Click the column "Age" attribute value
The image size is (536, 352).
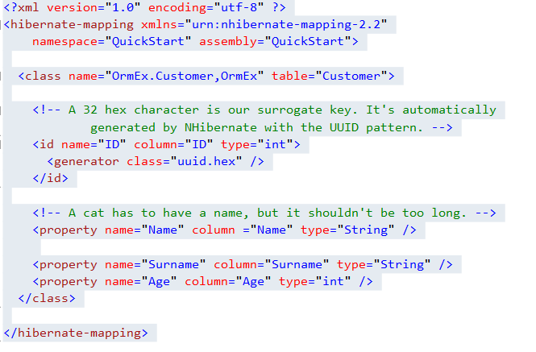click(249, 281)
